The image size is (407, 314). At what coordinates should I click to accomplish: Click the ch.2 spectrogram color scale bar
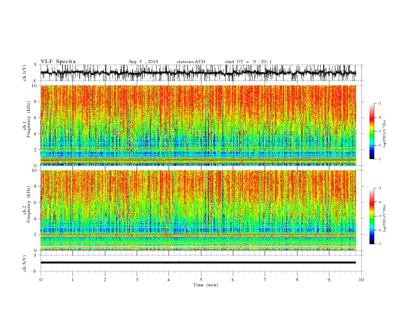[372, 216]
